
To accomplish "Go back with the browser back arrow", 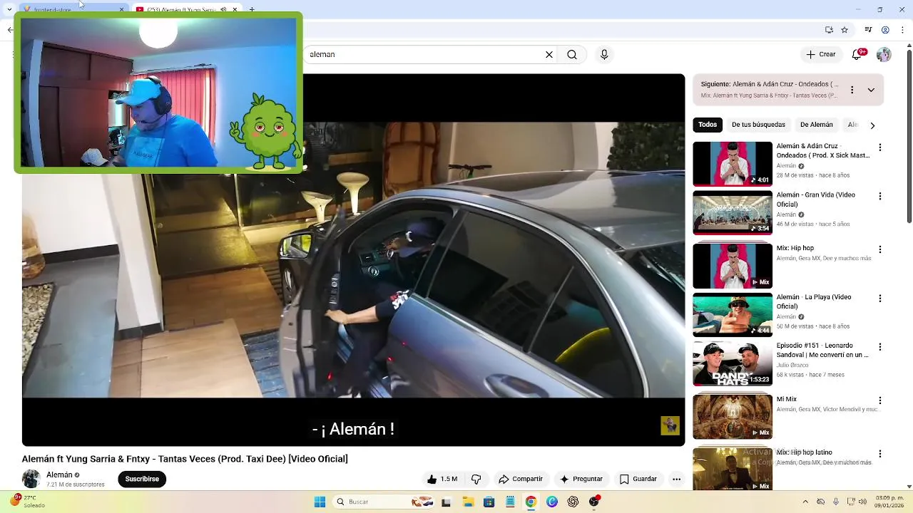I will tap(10, 30).
